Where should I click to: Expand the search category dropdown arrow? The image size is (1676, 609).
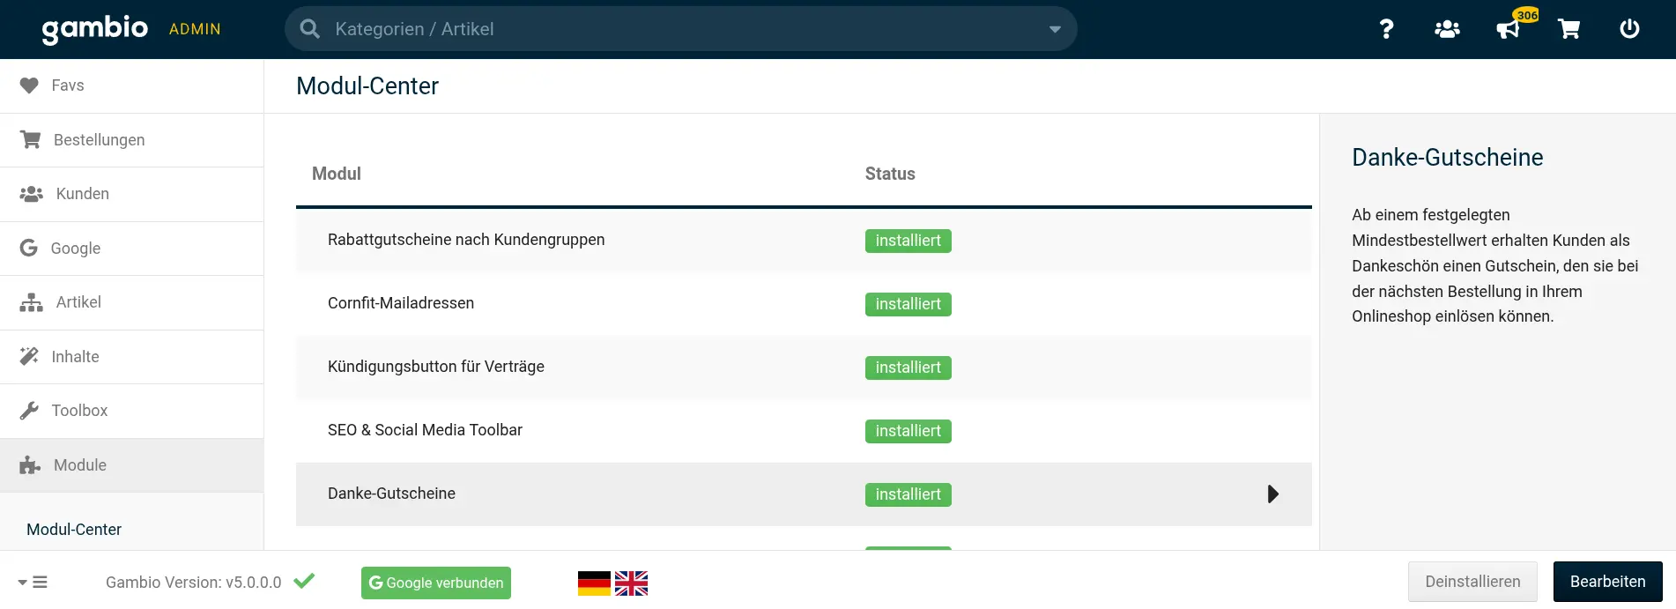point(1055,29)
